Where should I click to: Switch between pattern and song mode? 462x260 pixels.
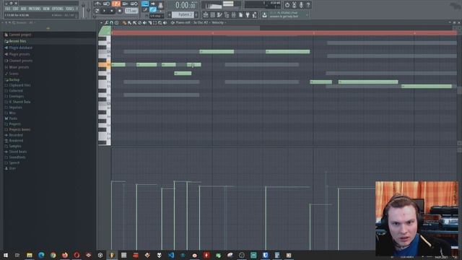pos(97,11)
